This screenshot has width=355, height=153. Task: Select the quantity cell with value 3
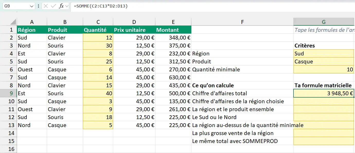(x=98, y=101)
